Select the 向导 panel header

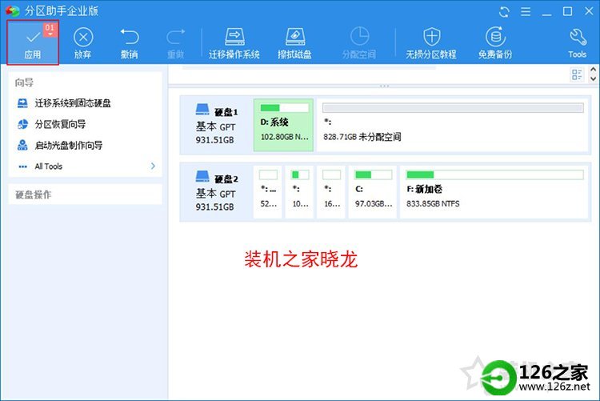coord(24,82)
